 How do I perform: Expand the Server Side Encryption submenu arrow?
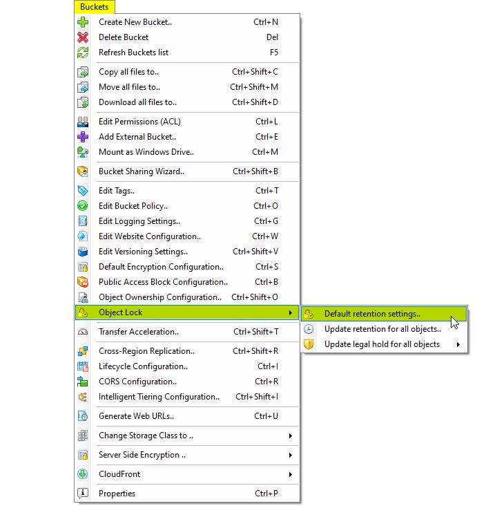tap(291, 455)
